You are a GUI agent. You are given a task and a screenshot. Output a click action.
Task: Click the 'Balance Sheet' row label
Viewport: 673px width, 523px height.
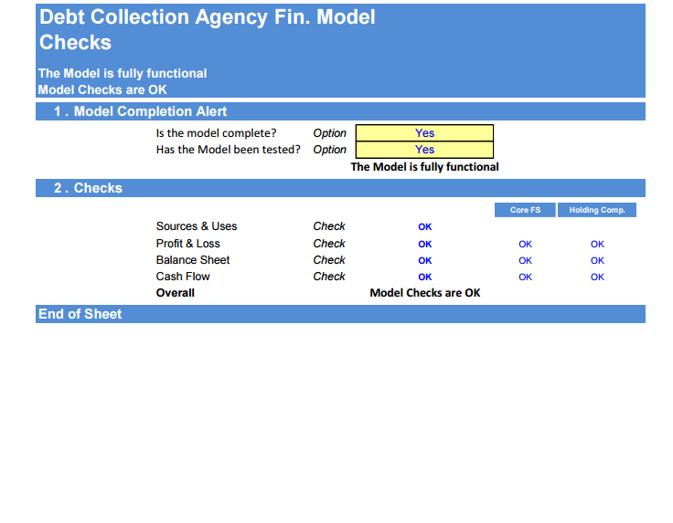193,260
